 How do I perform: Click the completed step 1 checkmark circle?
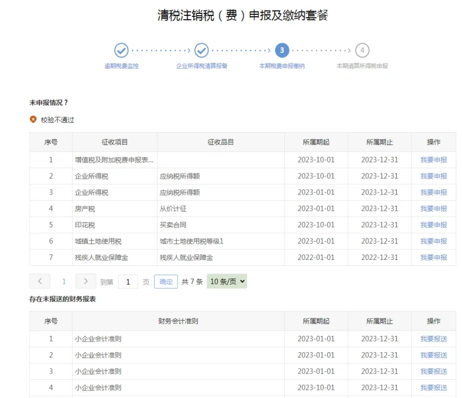[x=121, y=50]
